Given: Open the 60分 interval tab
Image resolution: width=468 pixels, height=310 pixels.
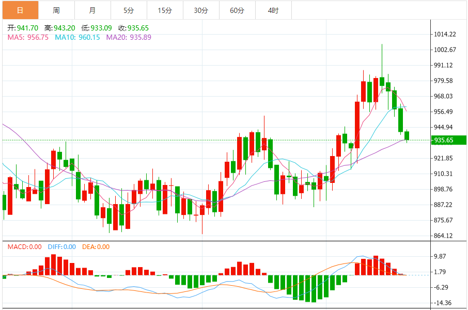Looking at the screenshot, I should (x=237, y=10).
